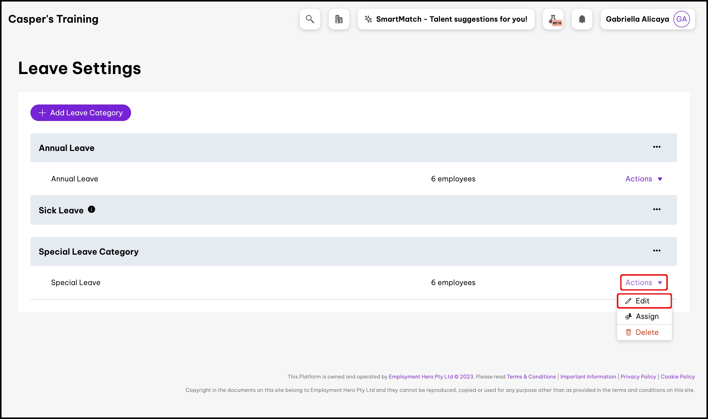Open the beta flask icon
This screenshot has height=419, width=708.
pos(553,19)
